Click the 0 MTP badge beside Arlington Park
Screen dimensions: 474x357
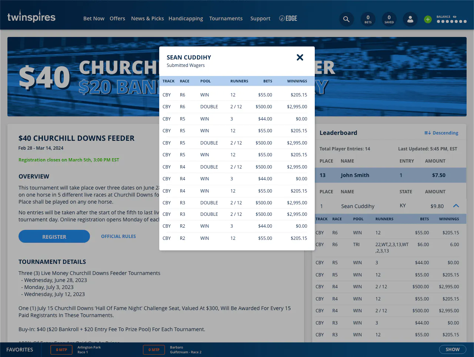click(x=61, y=350)
